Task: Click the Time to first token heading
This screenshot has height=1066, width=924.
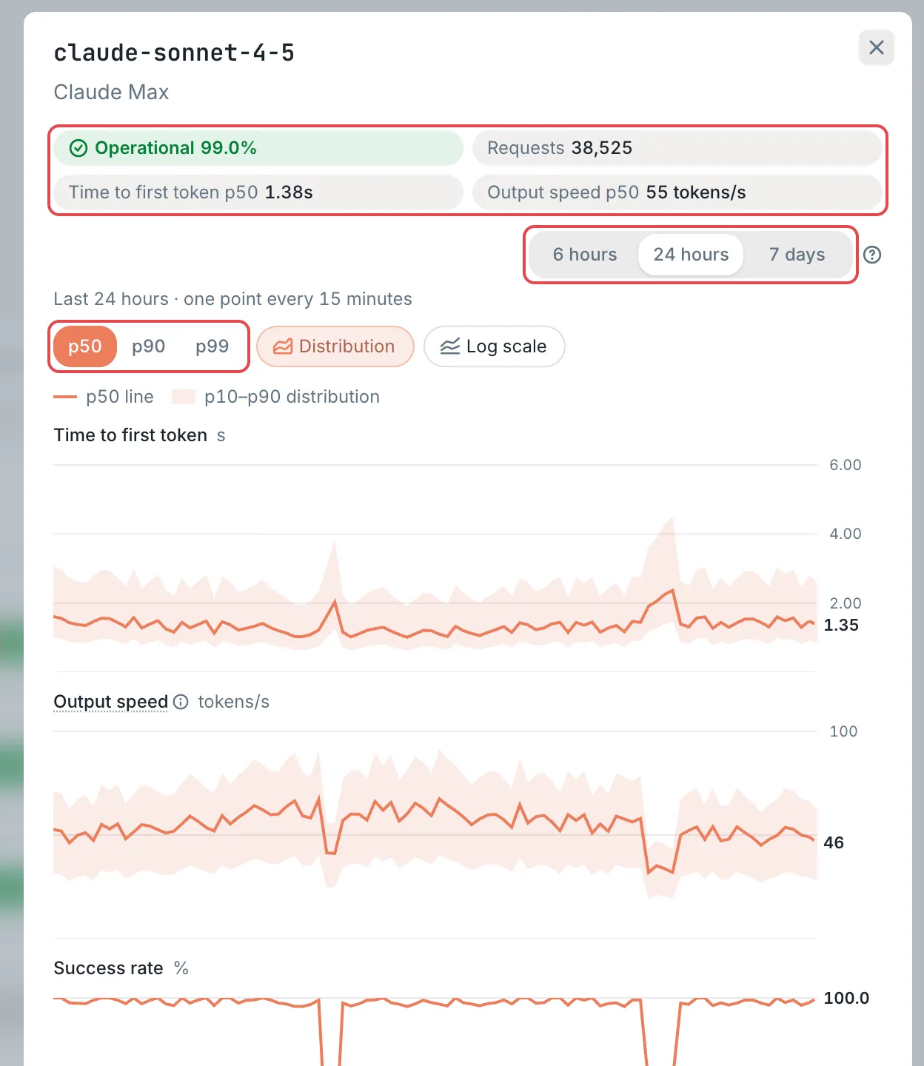Action: [130, 435]
